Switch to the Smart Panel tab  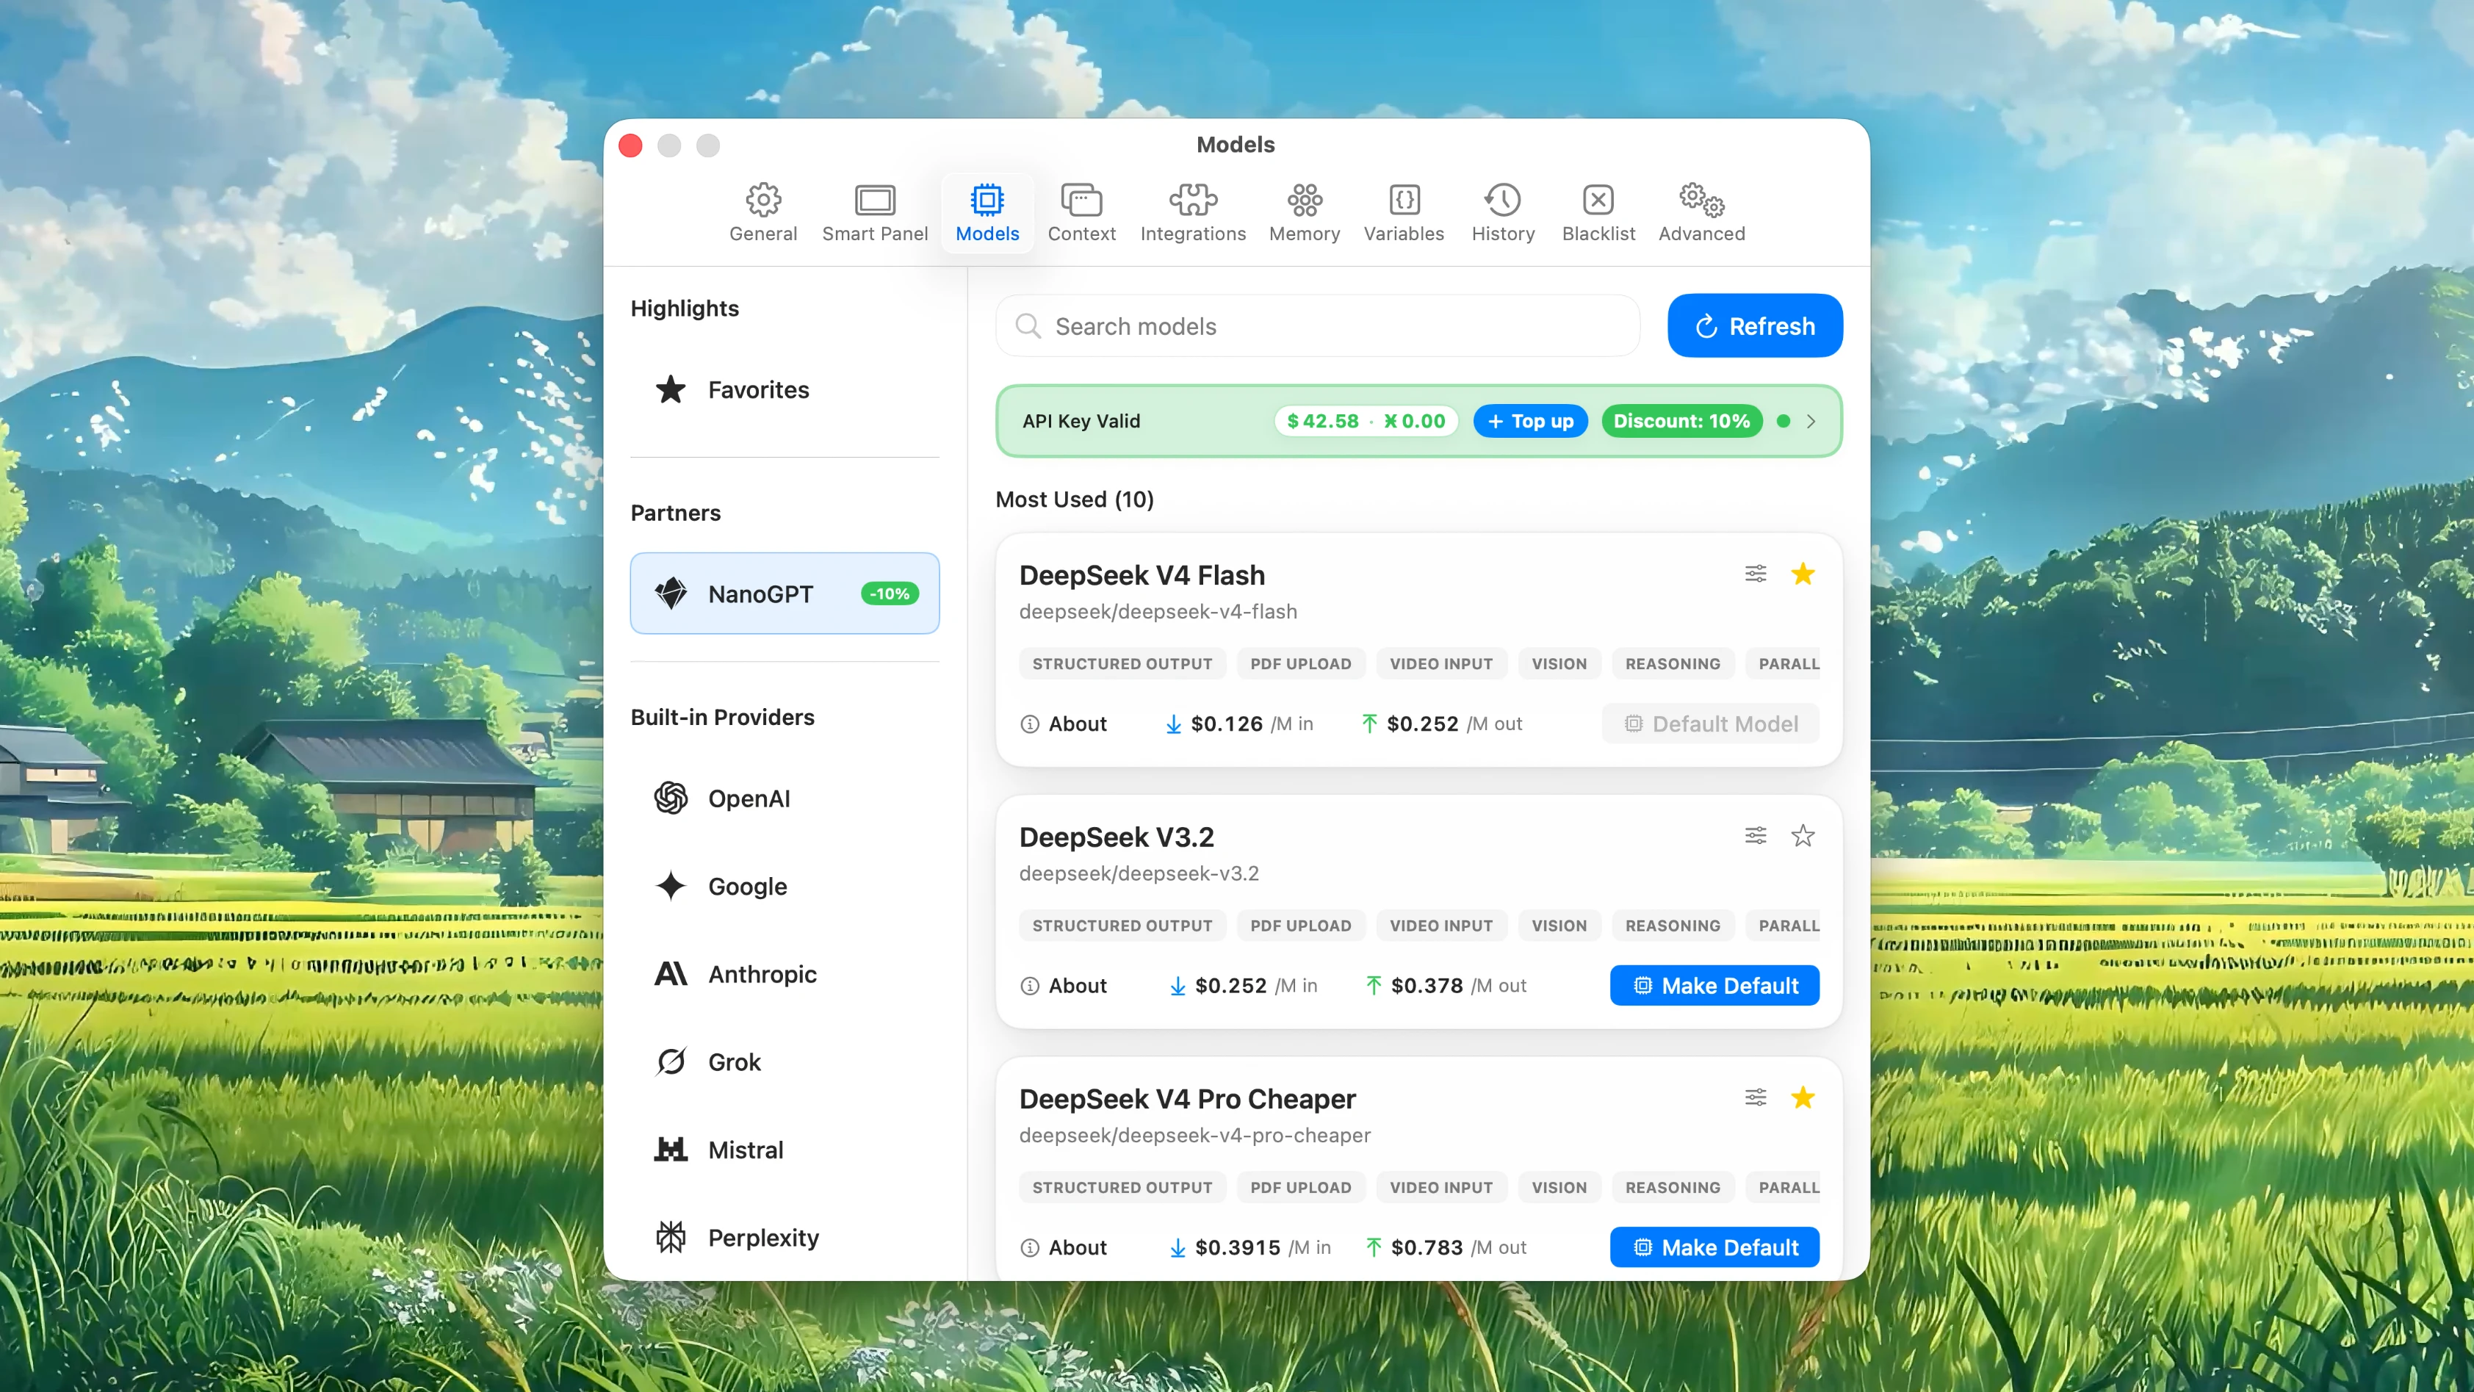875,212
